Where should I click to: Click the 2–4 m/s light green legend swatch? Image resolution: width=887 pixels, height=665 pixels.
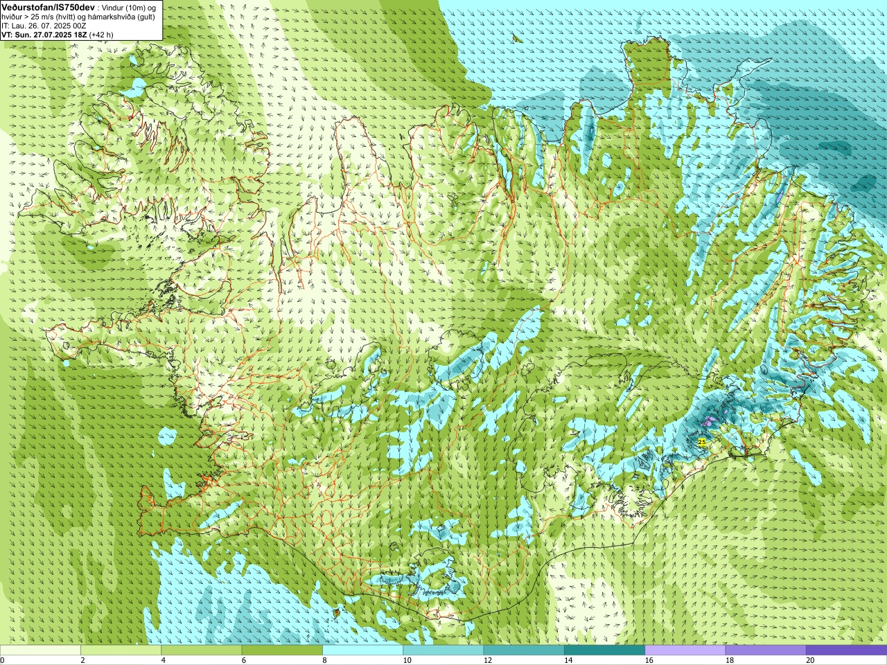[x=121, y=650]
